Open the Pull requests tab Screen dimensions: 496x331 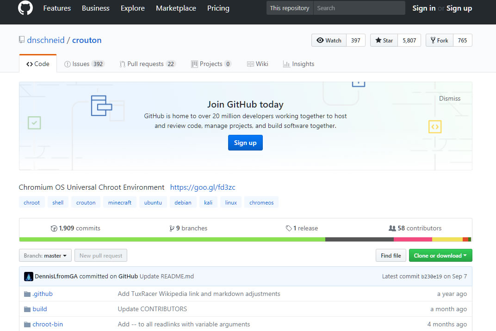(148, 64)
